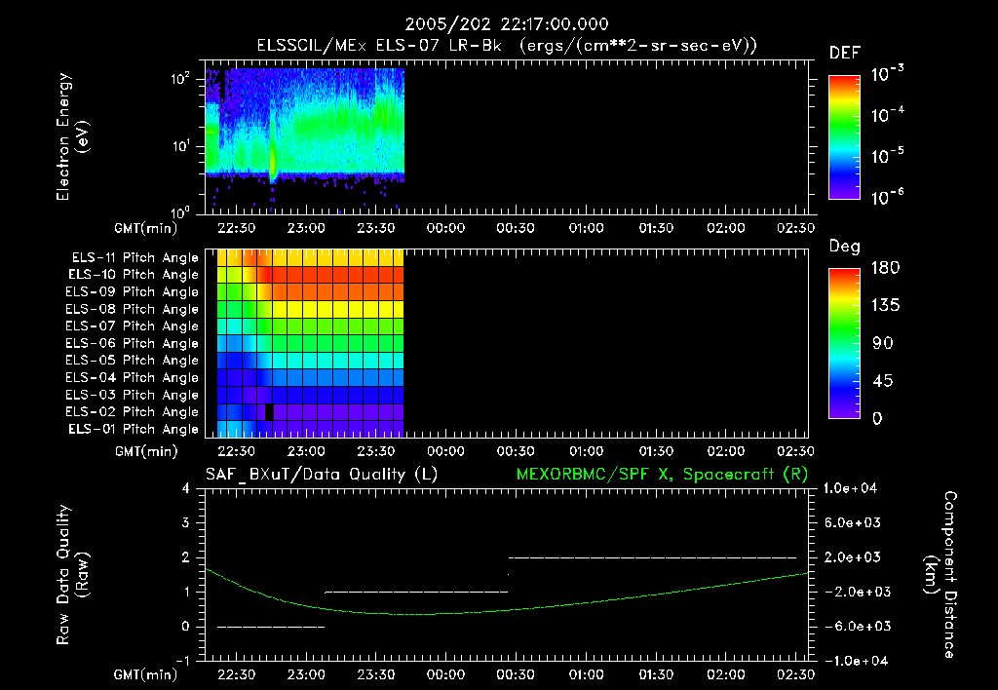Click the GMT(min) label under the spectrogram panel
The width and height of the screenshot is (998, 690).
146,228
